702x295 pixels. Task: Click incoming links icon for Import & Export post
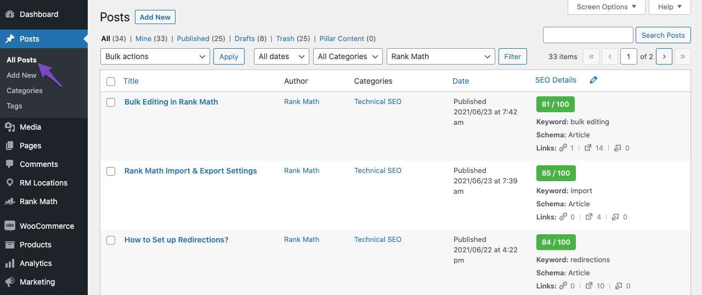(x=615, y=217)
